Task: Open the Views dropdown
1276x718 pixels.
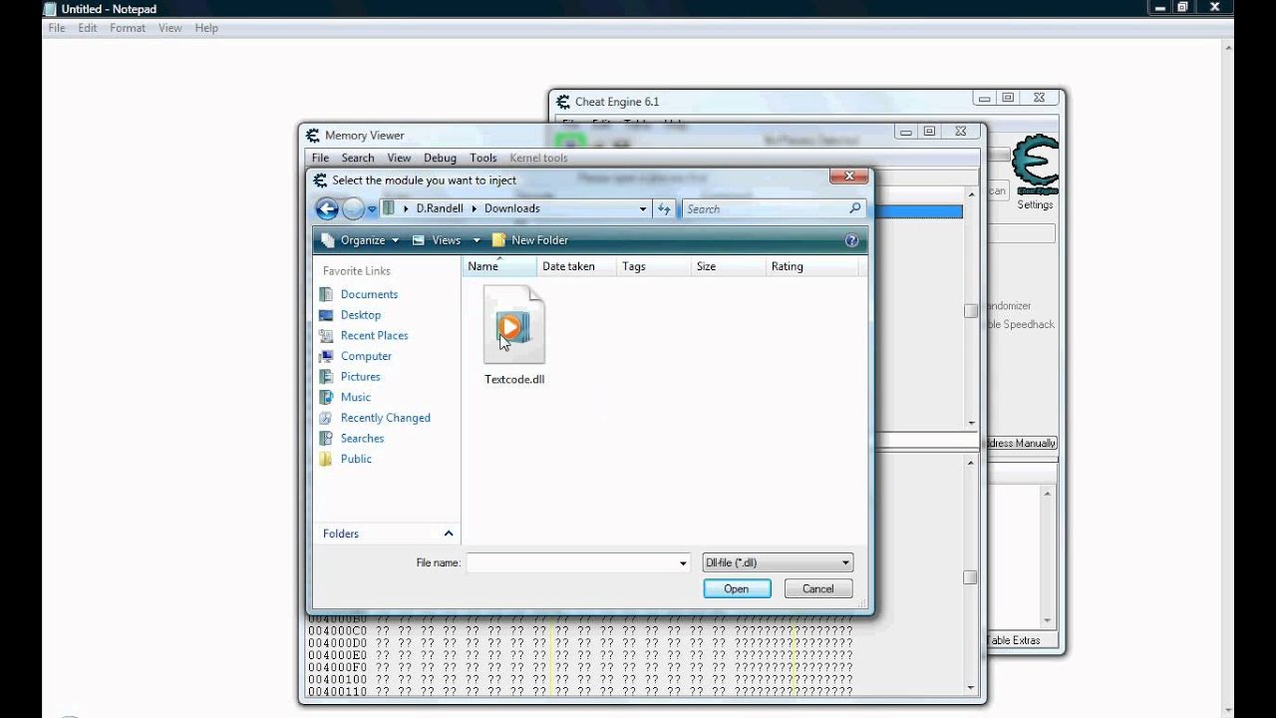Action: coord(446,240)
